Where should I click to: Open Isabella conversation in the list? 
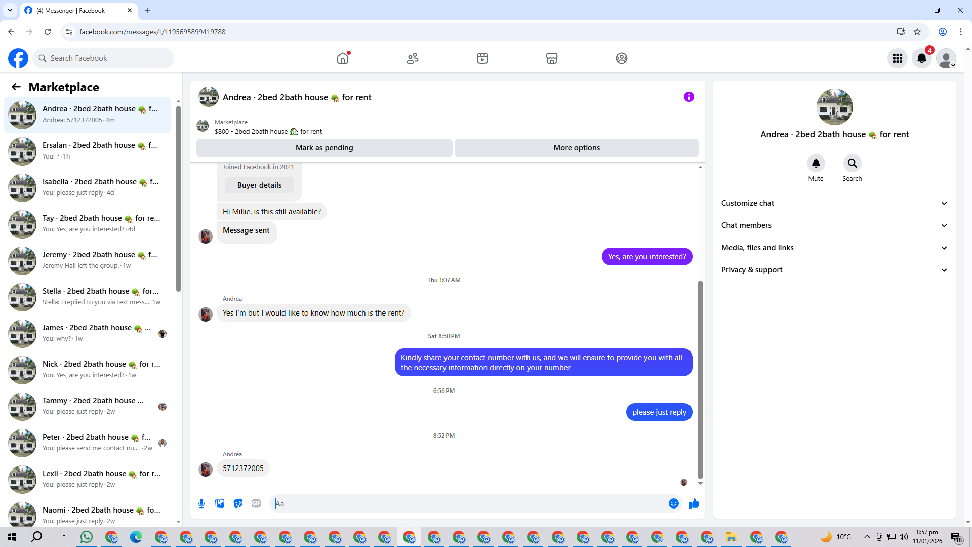pos(87,187)
